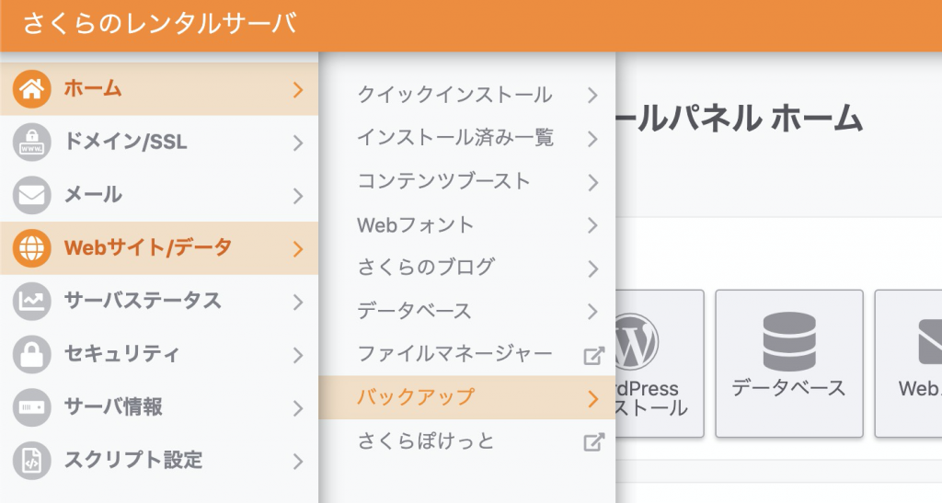942x503 pixels.
Task: Click the セキュリティ padlock icon
Action: [31, 354]
